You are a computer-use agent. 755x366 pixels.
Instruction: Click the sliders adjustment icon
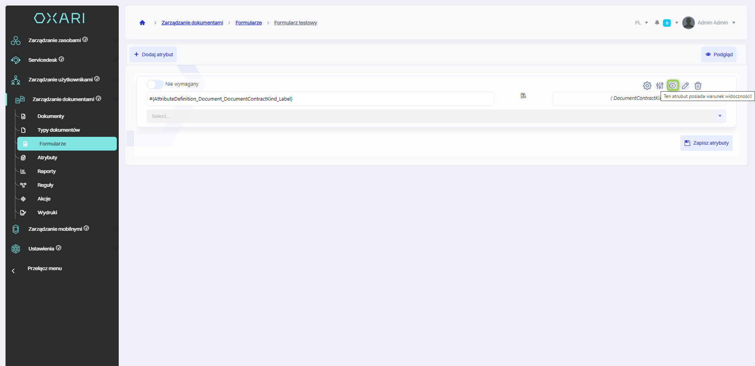tap(660, 86)
